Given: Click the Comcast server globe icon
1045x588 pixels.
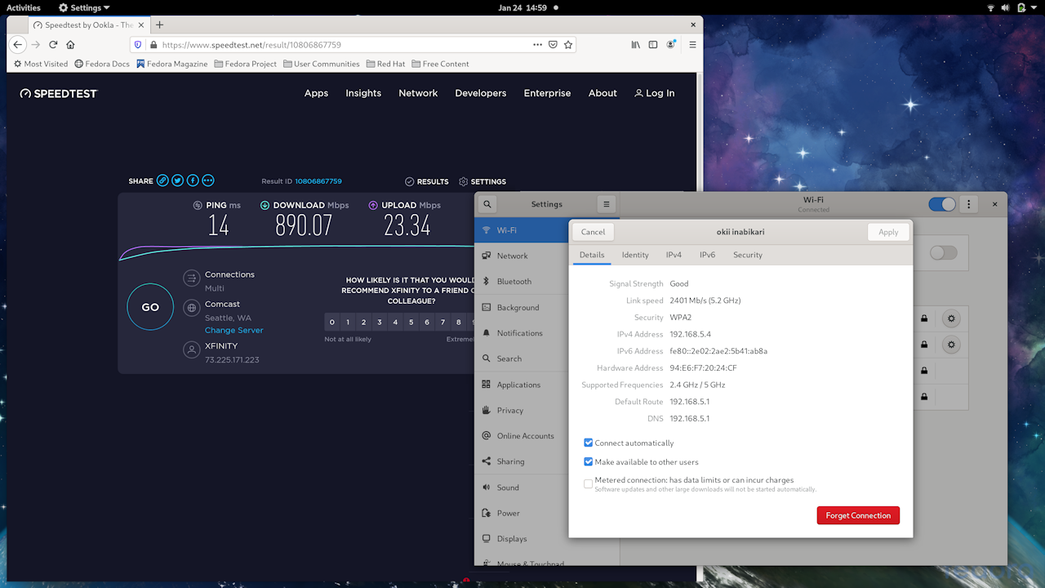Looking at the screenshot, I should [191, 308].
